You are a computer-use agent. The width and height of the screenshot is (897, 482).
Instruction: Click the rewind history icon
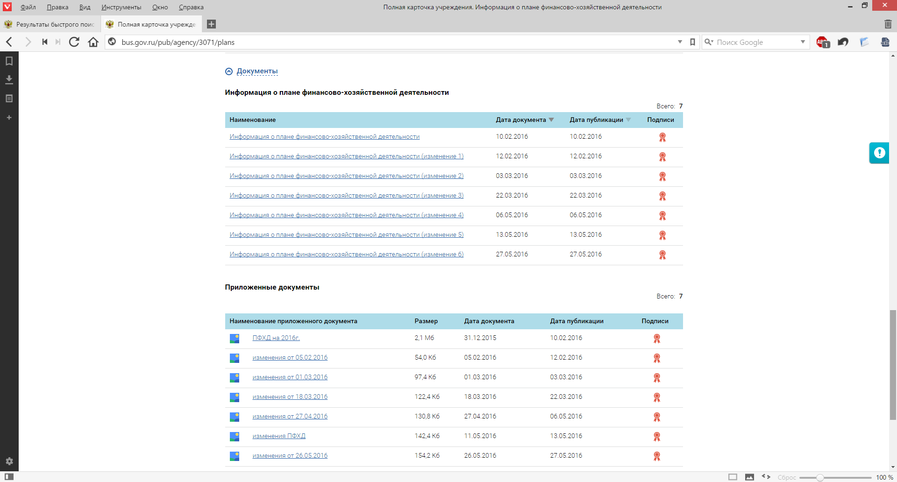[x=45, y=42]
